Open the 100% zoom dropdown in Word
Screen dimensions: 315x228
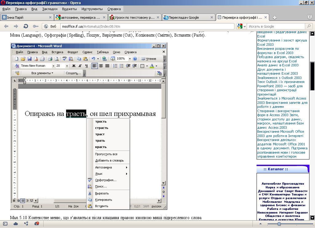(130, 59)
